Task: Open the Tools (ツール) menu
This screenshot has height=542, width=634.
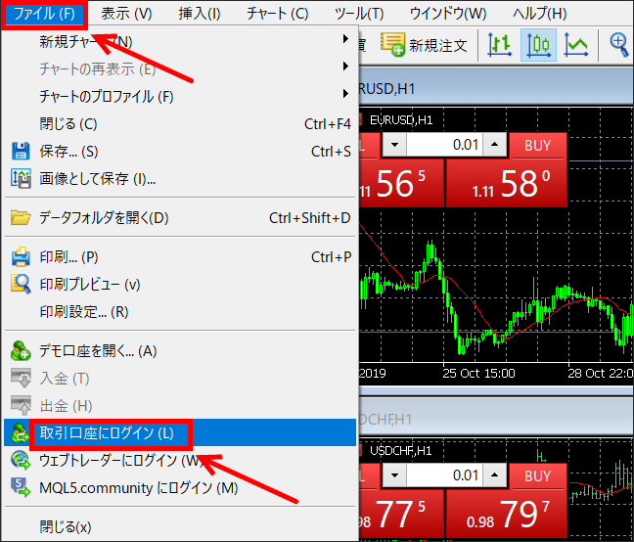Action: coord(358,14)
